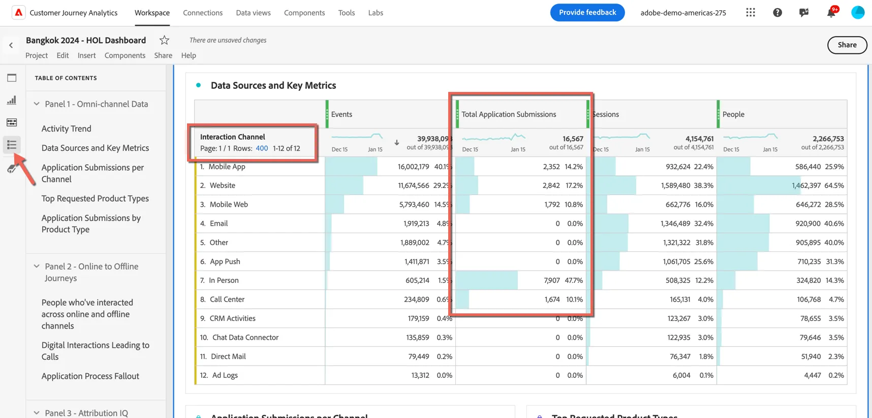Select the Events column header
The height and width of the screenshot is (418, 872).
[341, 114]
